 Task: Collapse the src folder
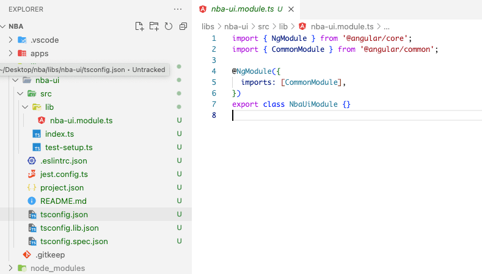pos(46,93)
